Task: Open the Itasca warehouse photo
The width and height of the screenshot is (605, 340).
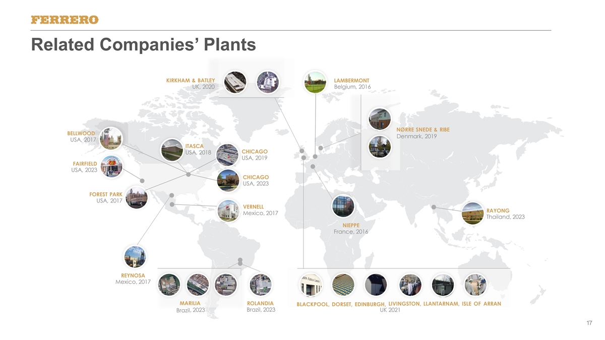Action: 172,150
